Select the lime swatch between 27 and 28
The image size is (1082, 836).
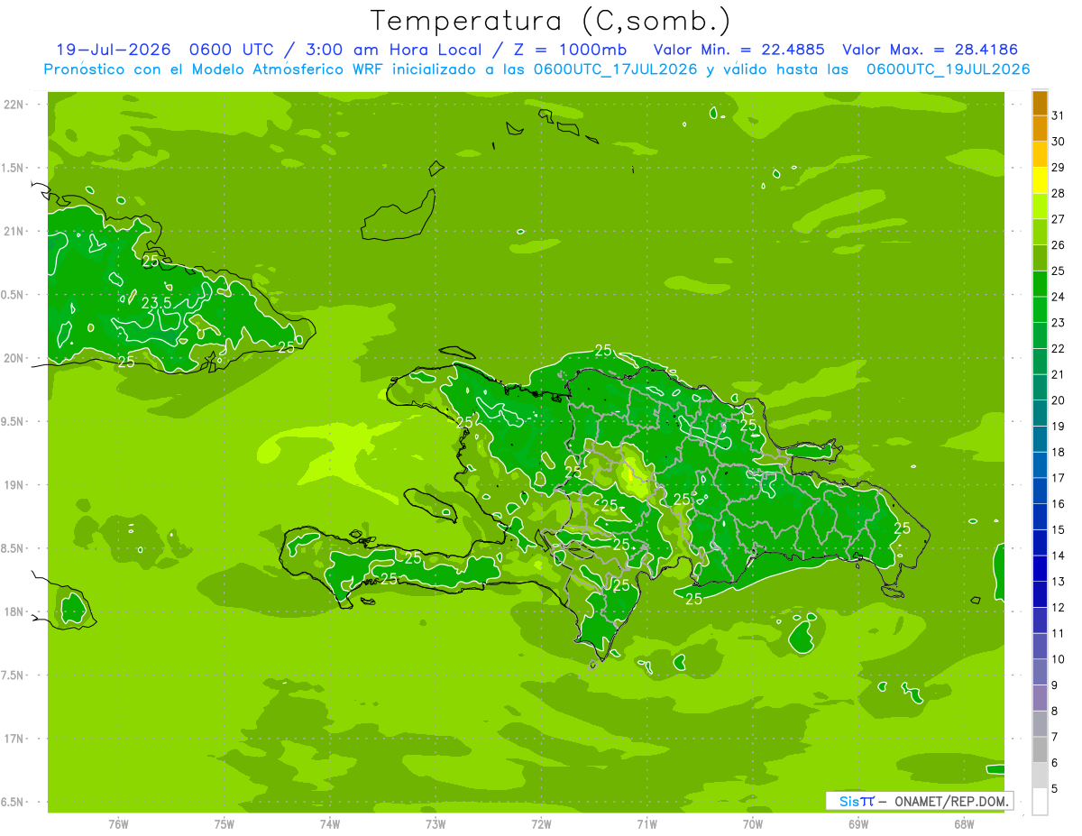(x=1040, y=207)
